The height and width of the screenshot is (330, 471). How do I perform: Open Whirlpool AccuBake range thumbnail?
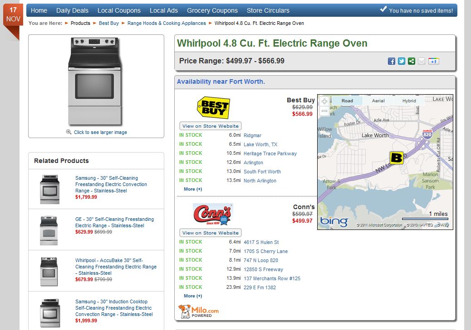49,272
